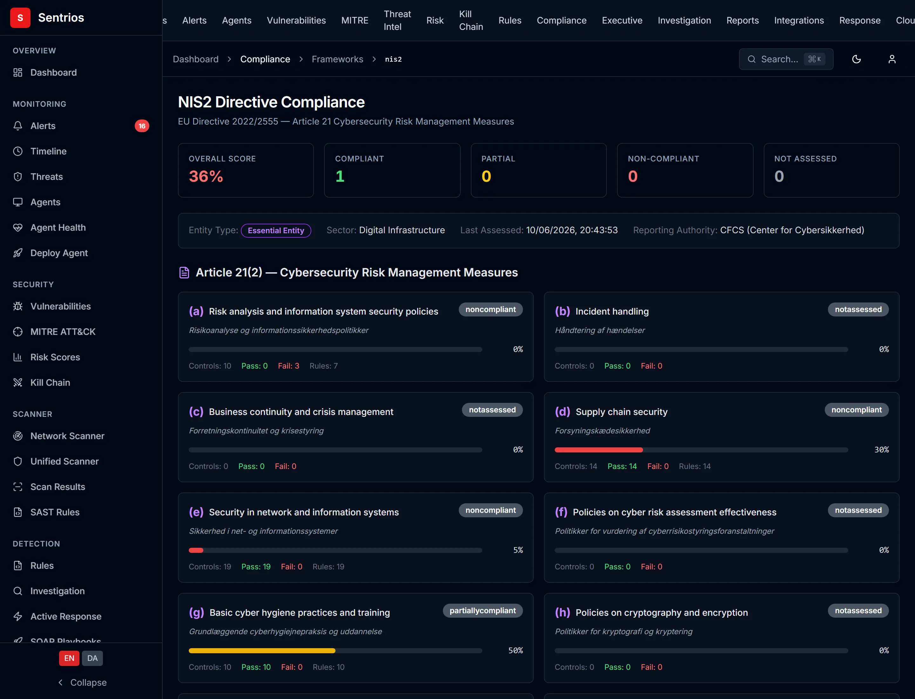Click the Search field
This screenshot has width=915, height=699.
[786, 59]
